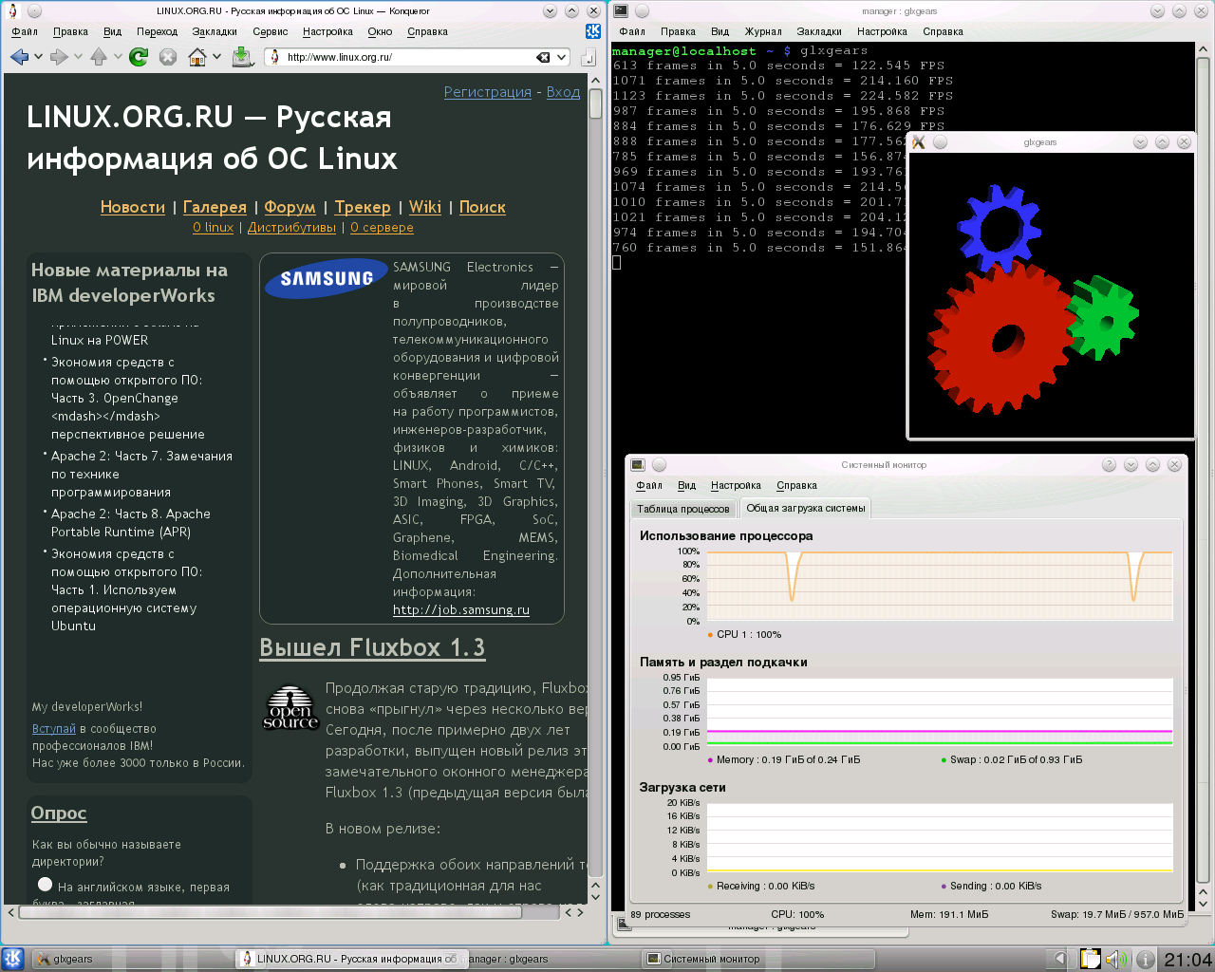Click the info notification tray icon
Screen dimensions: 1215x972
(x=1146, y=960)
